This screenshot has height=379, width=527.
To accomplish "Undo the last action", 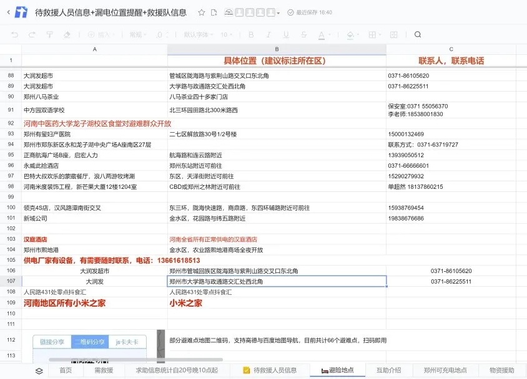I will tap(14, 34).
